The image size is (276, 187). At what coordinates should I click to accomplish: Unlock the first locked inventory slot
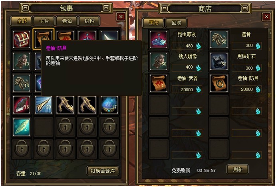(65, 127)
